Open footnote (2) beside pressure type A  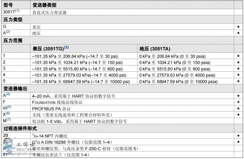[x=8, y=32]
